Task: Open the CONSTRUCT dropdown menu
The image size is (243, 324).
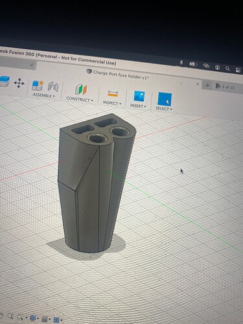Action: (80, 99)
